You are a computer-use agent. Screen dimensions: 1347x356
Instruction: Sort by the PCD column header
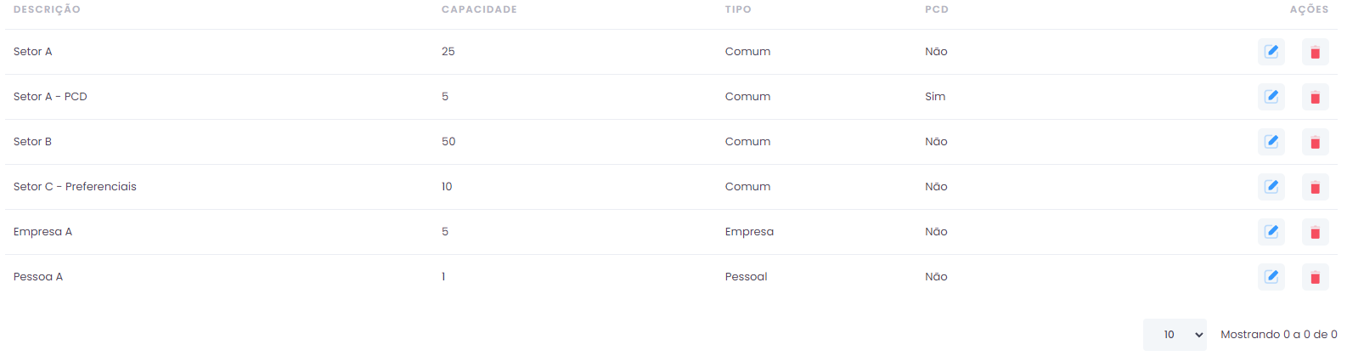point(937,9)
